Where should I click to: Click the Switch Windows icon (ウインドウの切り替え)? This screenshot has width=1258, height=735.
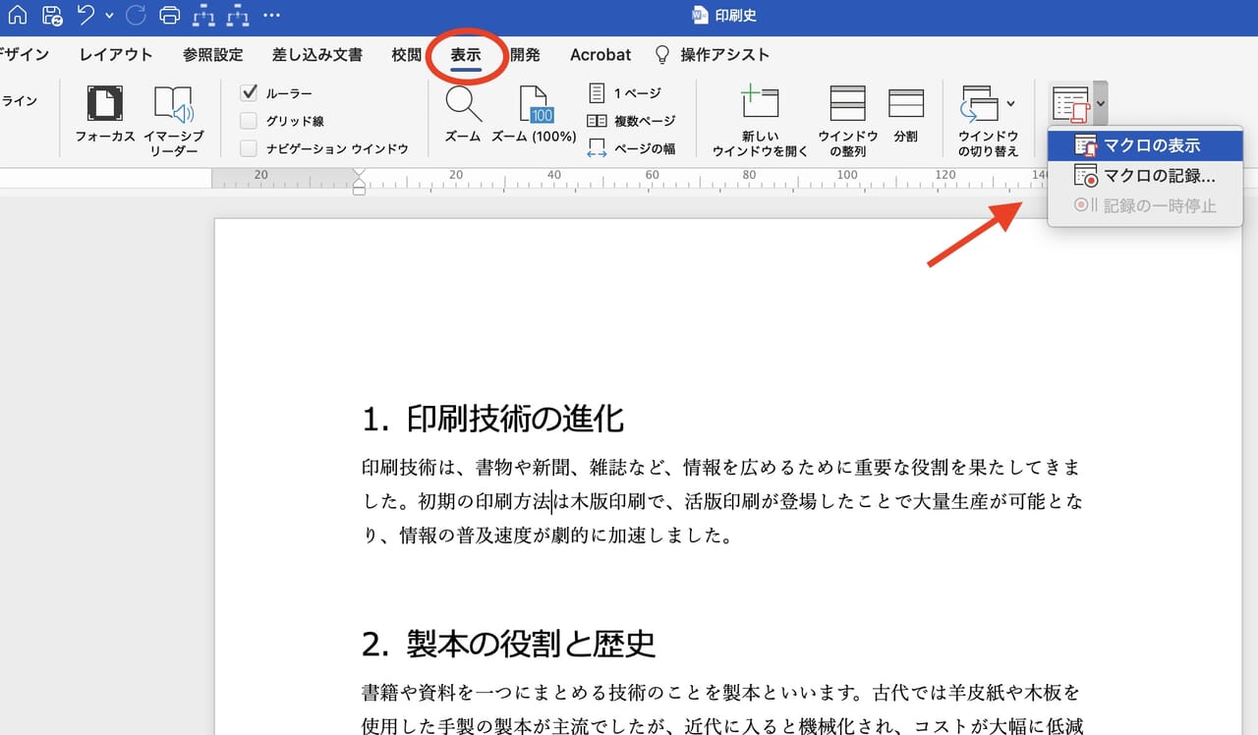pyautogui.click(x=980, y=103)
